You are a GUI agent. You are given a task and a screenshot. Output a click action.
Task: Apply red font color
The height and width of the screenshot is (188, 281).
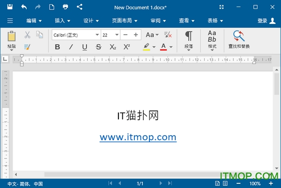click(163, 47)
